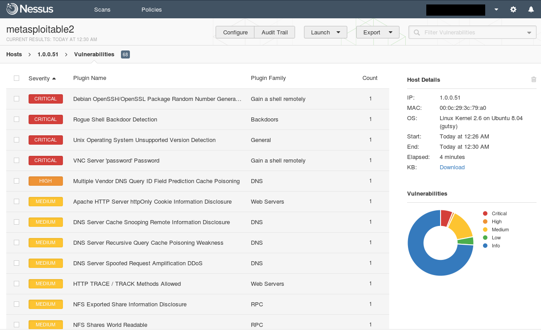Open the notifications bell icon

tap(531, 9)
